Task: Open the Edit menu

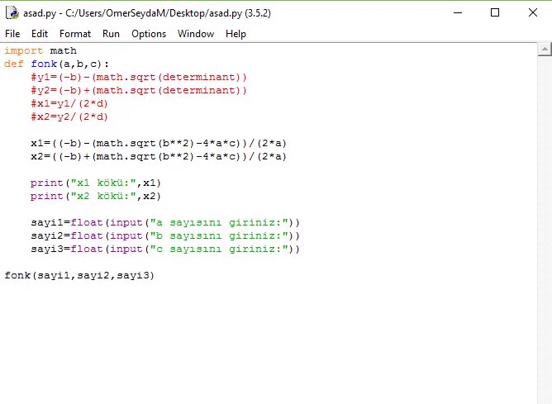Action: 40,34
